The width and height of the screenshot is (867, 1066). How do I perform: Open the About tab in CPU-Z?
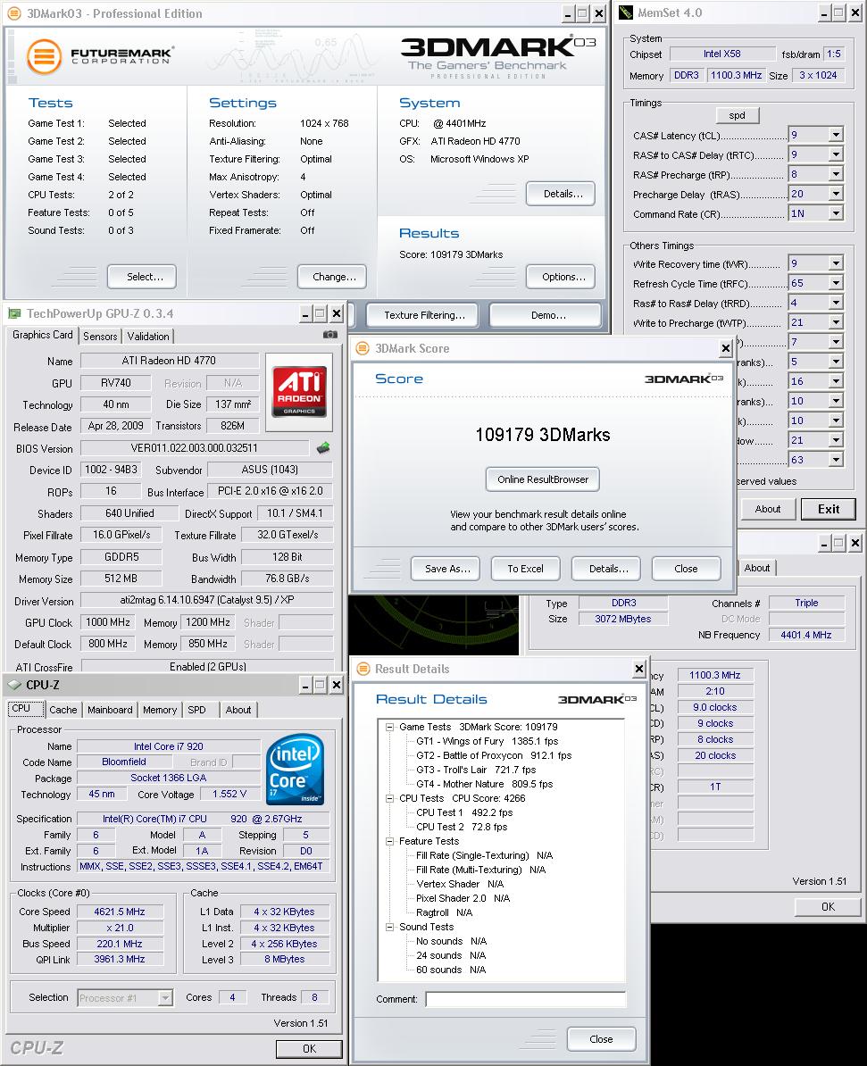pos(238,710)
